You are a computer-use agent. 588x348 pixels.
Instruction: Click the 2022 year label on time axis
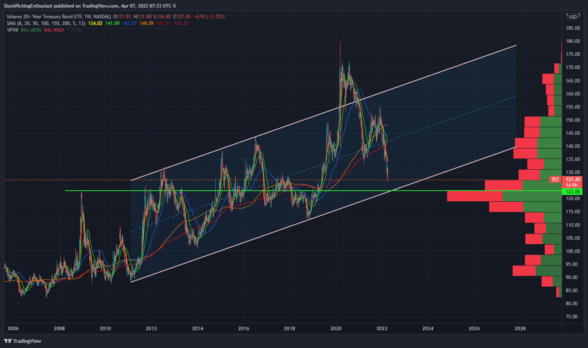pyautogui.click(x=382, y=329)
